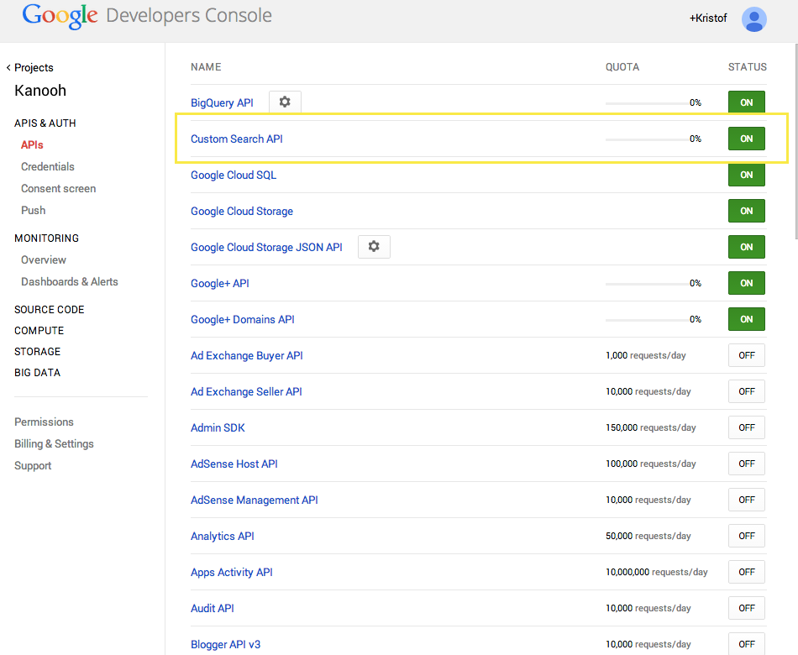Screen dimensions: 798x655
Task: Open Google Cloud Storage JSON API link
Action: tap(266, 248)
